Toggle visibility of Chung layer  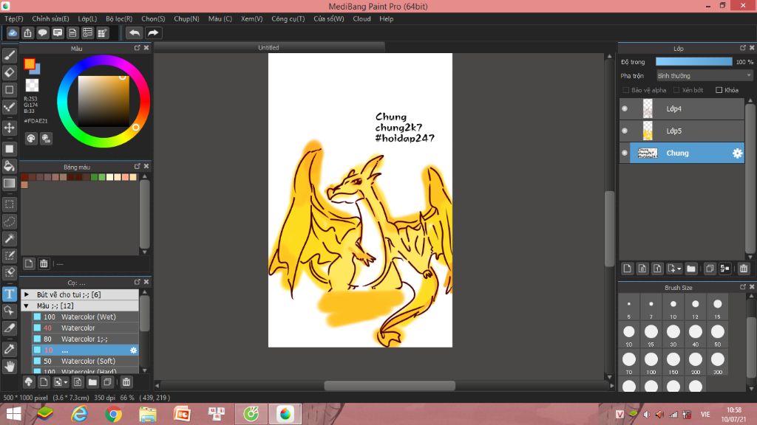(x=625, y=153)
